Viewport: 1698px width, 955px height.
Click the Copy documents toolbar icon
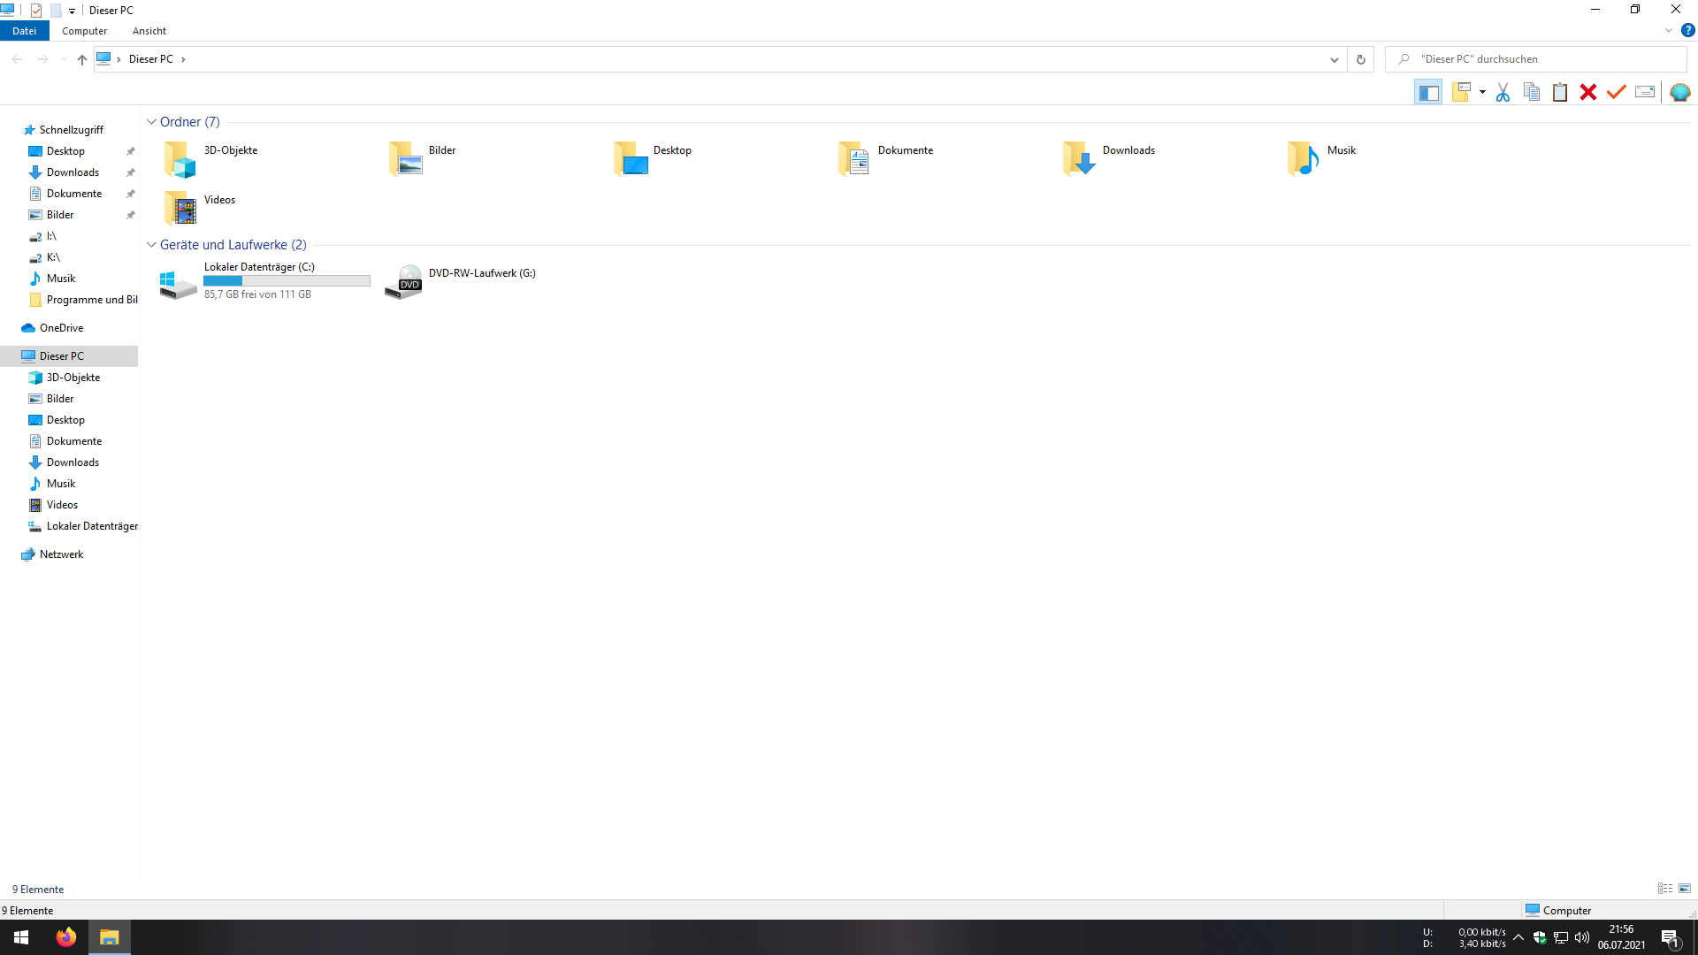pyautogui.click(x=1532, y=92)
